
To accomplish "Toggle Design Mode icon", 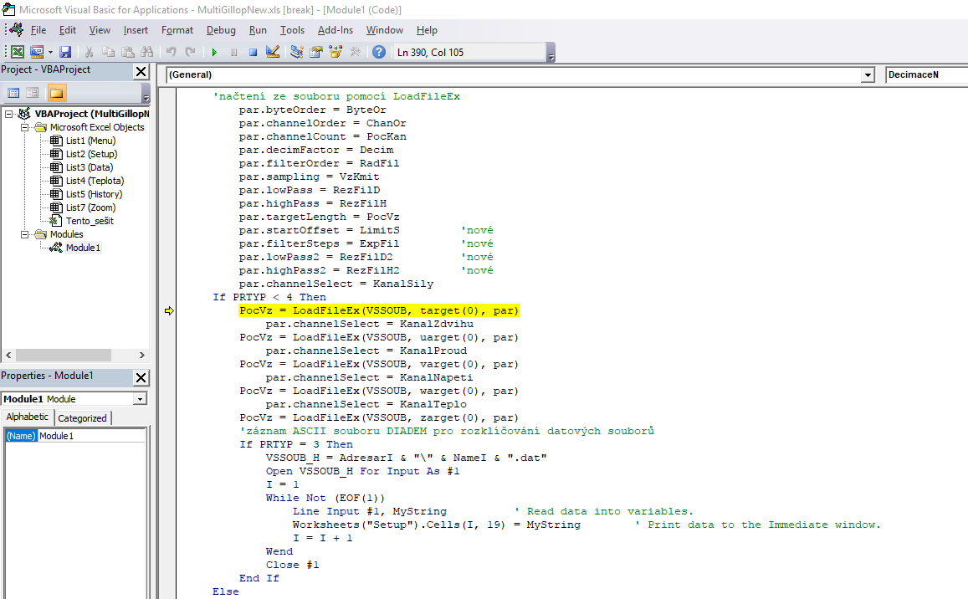I will point(272,52).
